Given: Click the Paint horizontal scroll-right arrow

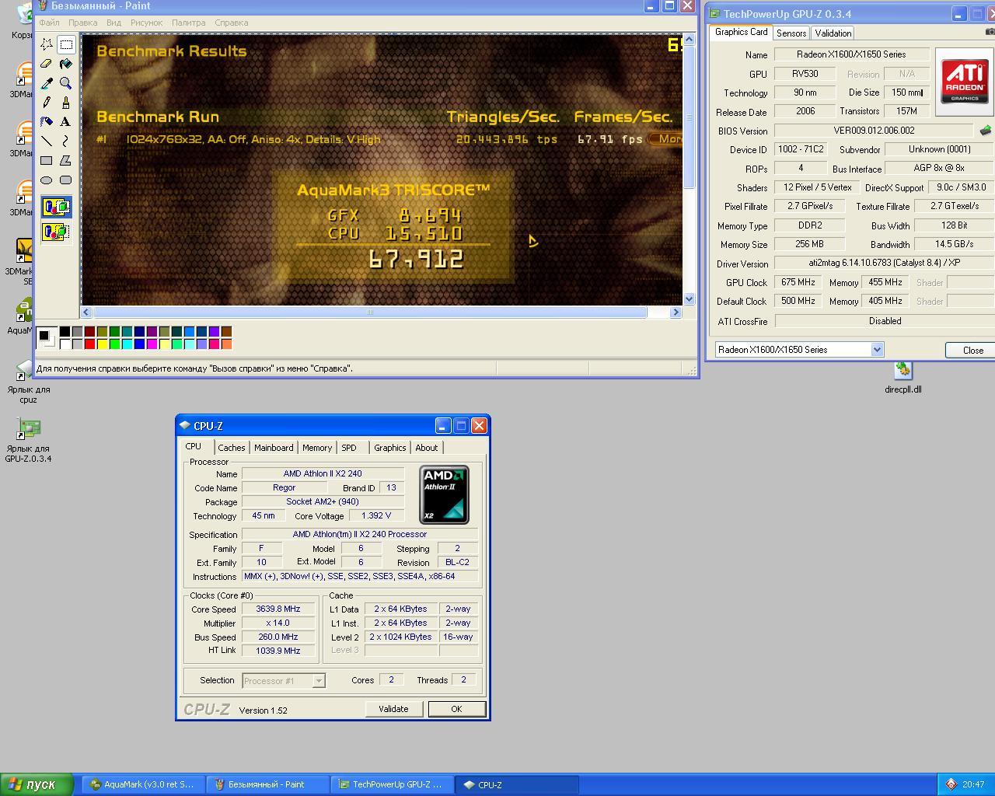Looking at the screenshot, I should (676, 312).
